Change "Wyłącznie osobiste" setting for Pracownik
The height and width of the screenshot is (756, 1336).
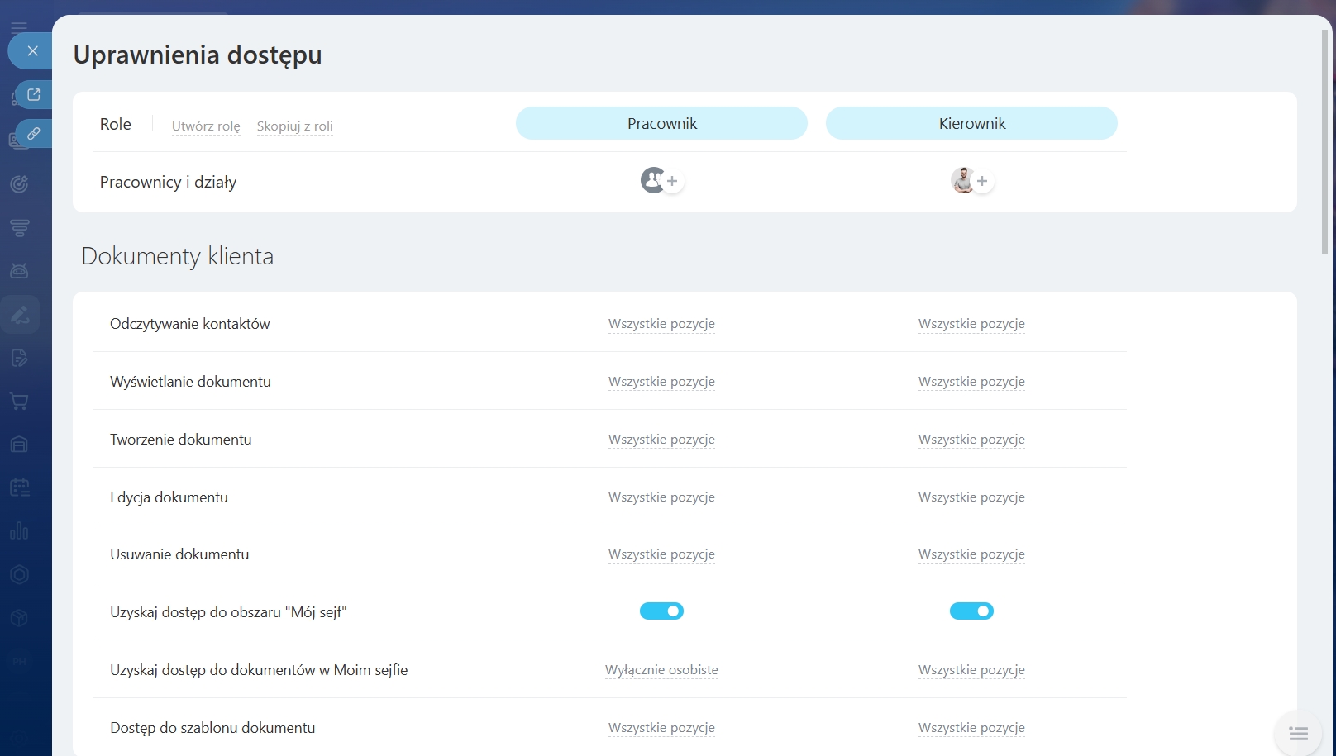point(661,670)
